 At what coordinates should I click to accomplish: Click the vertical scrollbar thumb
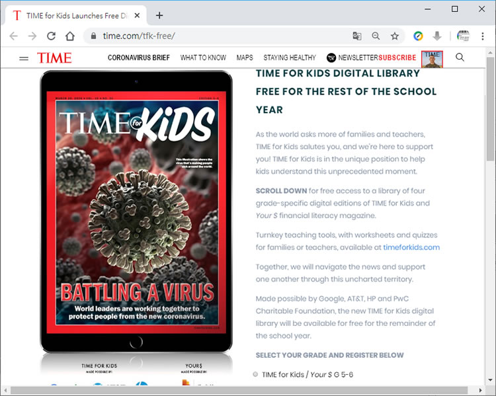point(490,109)
